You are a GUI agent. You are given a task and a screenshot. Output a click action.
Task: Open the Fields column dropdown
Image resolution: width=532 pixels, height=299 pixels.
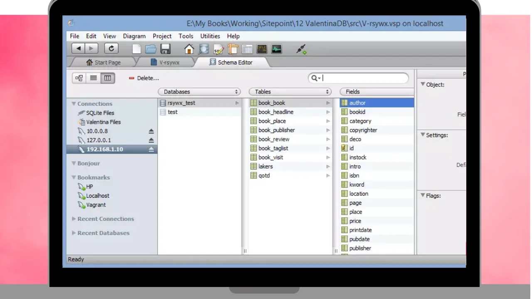click(x=377, y=92)
